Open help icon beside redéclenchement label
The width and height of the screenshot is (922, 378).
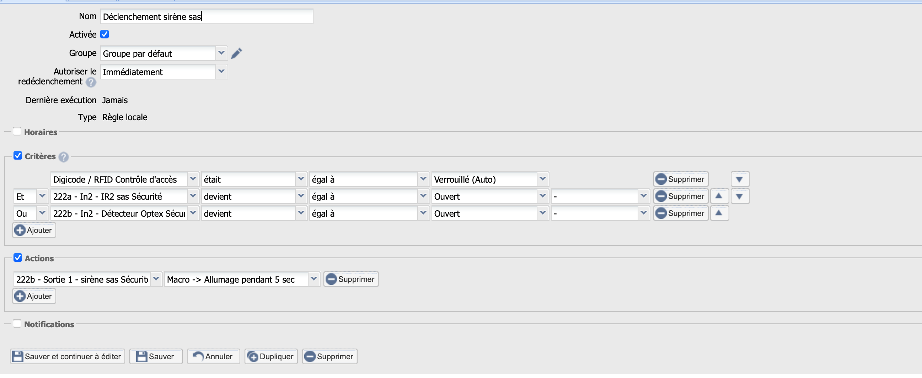point(91,83)
